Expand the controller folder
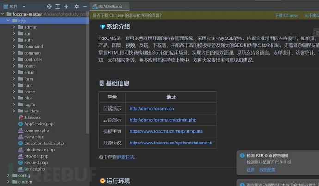This screenshot has width=319, height=186. pyautogui.click(x=14, y=60)
